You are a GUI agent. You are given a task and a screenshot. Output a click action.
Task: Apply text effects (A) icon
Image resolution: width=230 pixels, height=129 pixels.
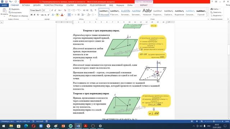[53, 15]
